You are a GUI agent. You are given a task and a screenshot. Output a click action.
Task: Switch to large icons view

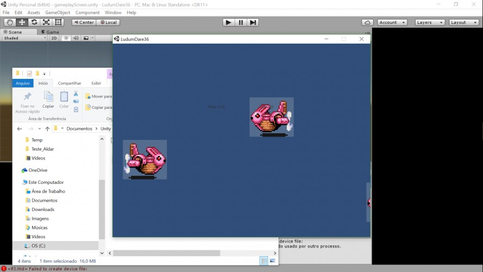273,261
